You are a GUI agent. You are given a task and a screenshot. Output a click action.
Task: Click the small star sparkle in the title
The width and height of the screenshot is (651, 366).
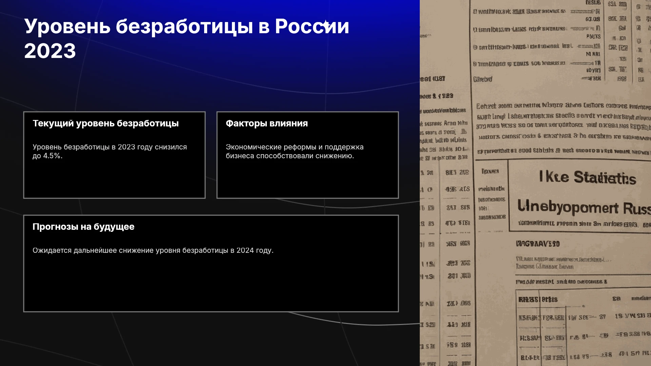(x=326, y=25)
